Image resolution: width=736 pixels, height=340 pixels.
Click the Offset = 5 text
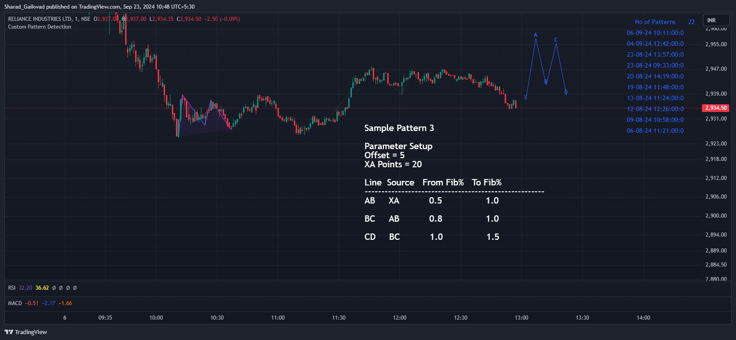point(384,155)
